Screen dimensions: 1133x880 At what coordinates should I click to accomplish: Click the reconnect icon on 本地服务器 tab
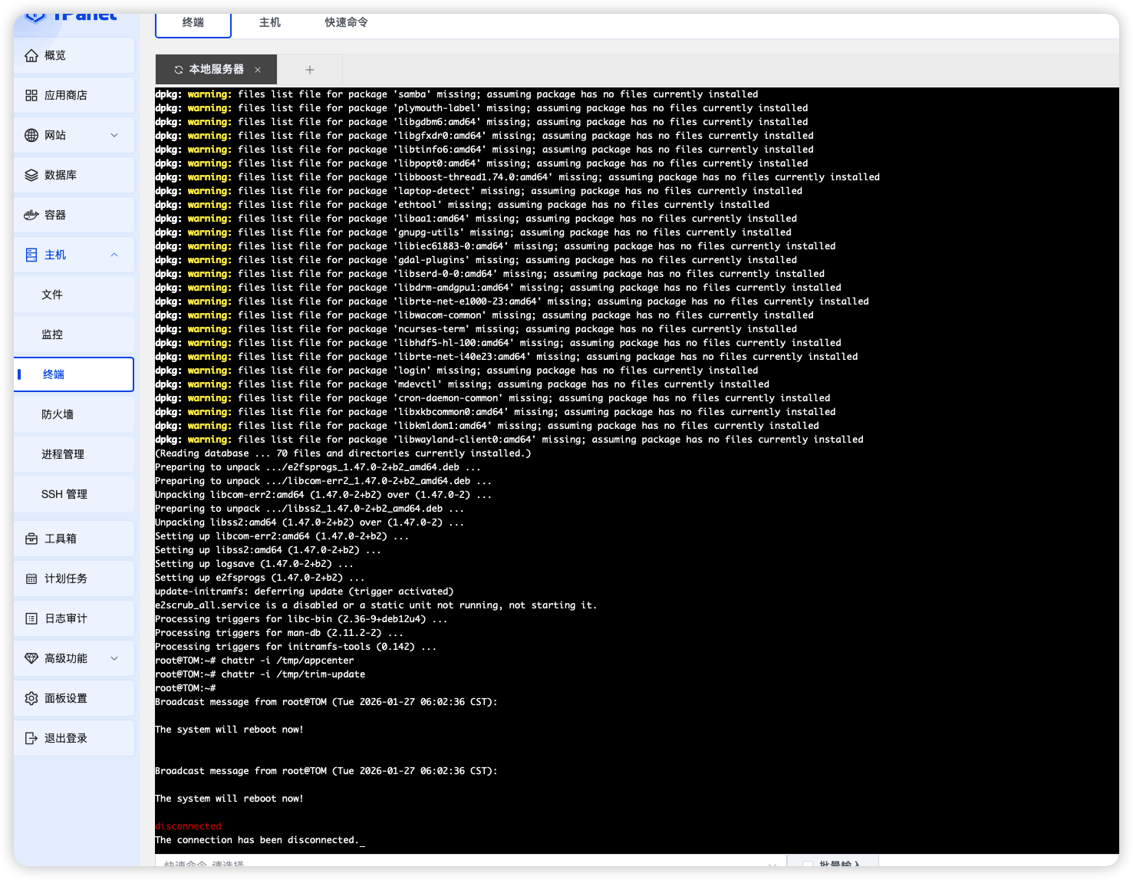[179, 70]
